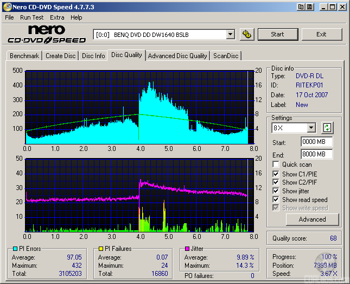Disable Show read speed checkbox

pyautogui.click(x=276, y=200)
